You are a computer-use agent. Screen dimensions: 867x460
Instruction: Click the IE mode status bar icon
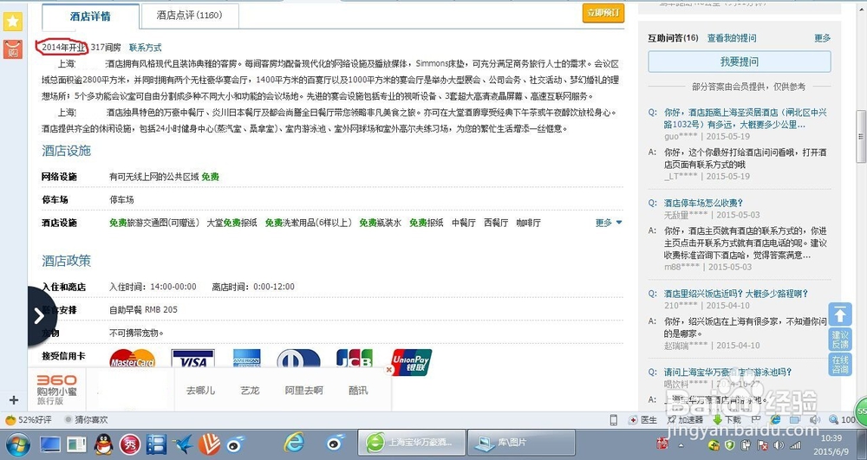(776, 419)
